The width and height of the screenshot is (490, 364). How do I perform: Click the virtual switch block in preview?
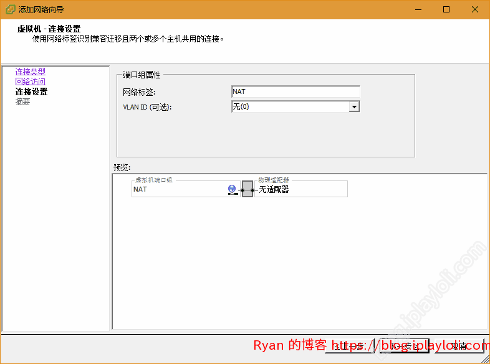coord(247,189)
